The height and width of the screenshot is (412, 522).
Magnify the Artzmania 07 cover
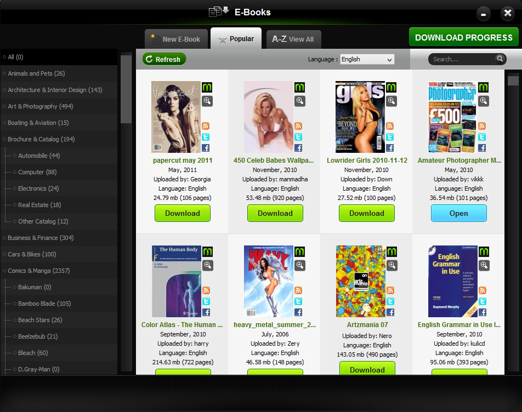tap(392, 265)
